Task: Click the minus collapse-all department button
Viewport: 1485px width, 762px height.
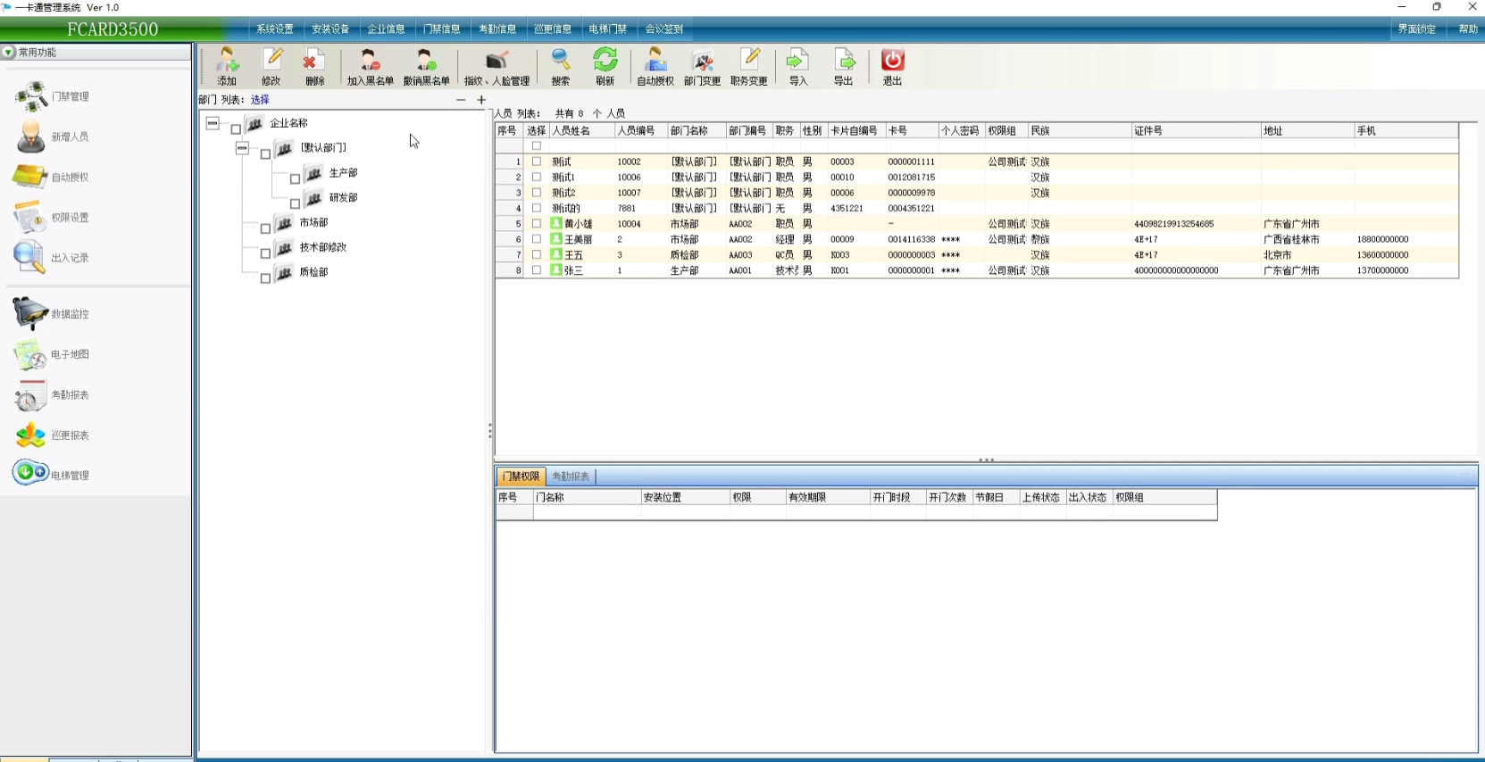Action: (461, 100)
